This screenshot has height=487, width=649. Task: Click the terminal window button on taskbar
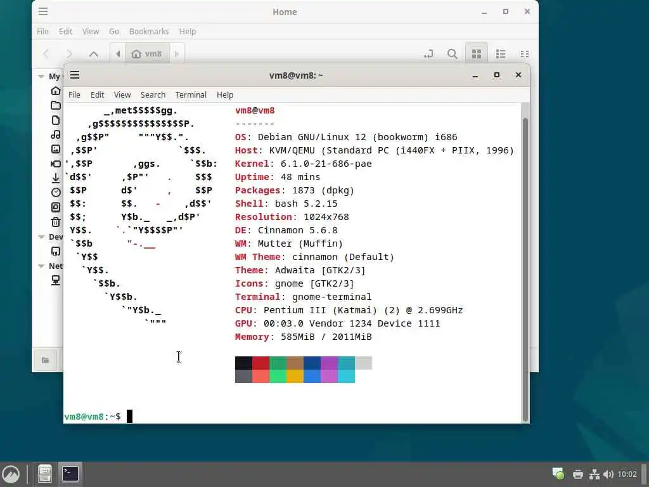click(x=70, y=474)
